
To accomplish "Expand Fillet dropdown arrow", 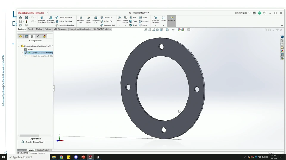I will click(119, 25).
